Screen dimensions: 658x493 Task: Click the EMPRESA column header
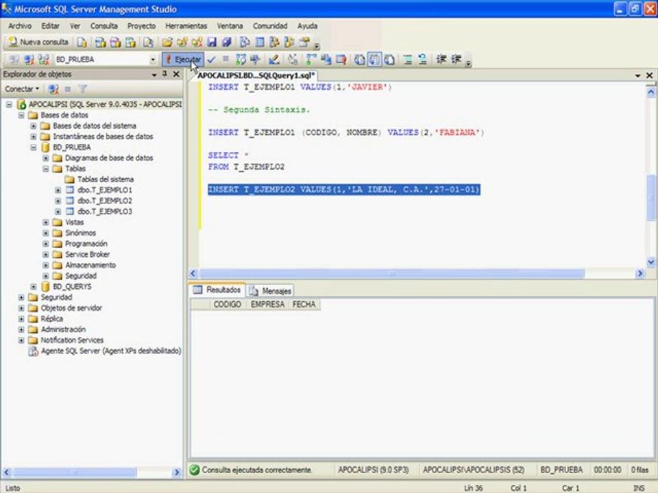pyautogui.click(x=267, y=304)
